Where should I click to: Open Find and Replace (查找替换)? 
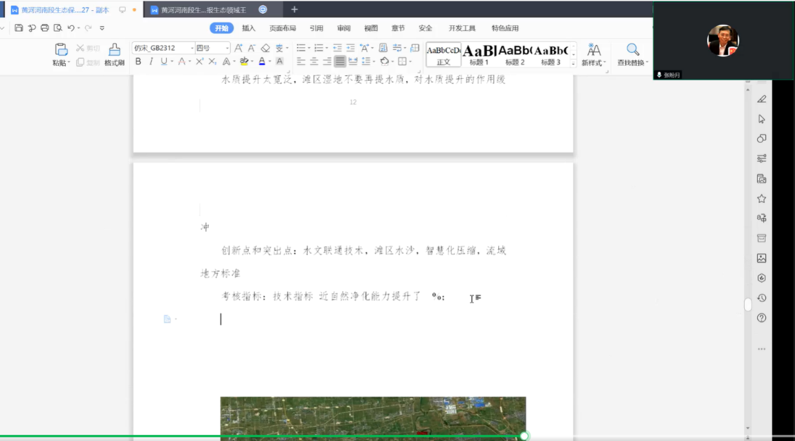tap(632, 50)
